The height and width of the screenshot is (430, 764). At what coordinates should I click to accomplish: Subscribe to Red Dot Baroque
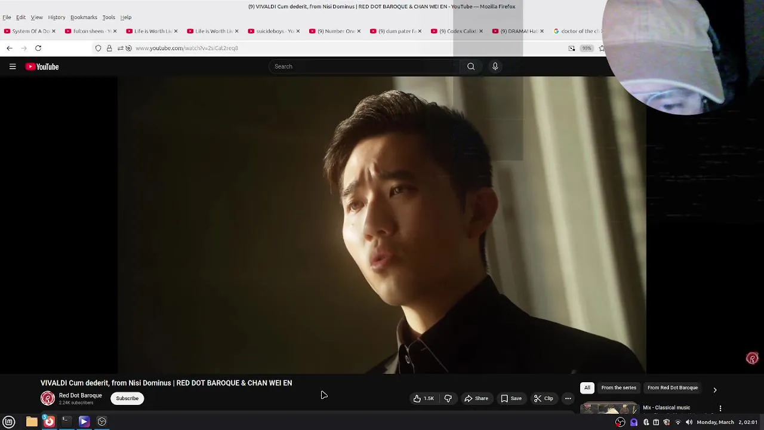point(127,398)
